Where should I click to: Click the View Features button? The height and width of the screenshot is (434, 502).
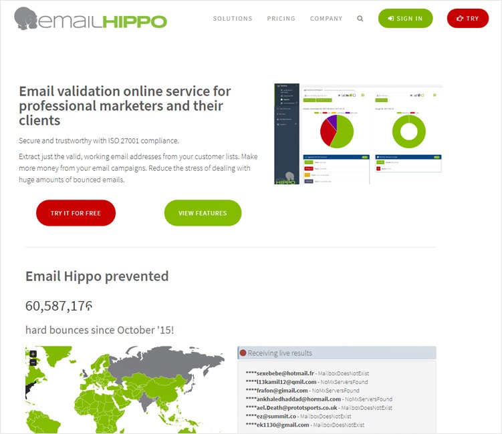pos(203,213)
